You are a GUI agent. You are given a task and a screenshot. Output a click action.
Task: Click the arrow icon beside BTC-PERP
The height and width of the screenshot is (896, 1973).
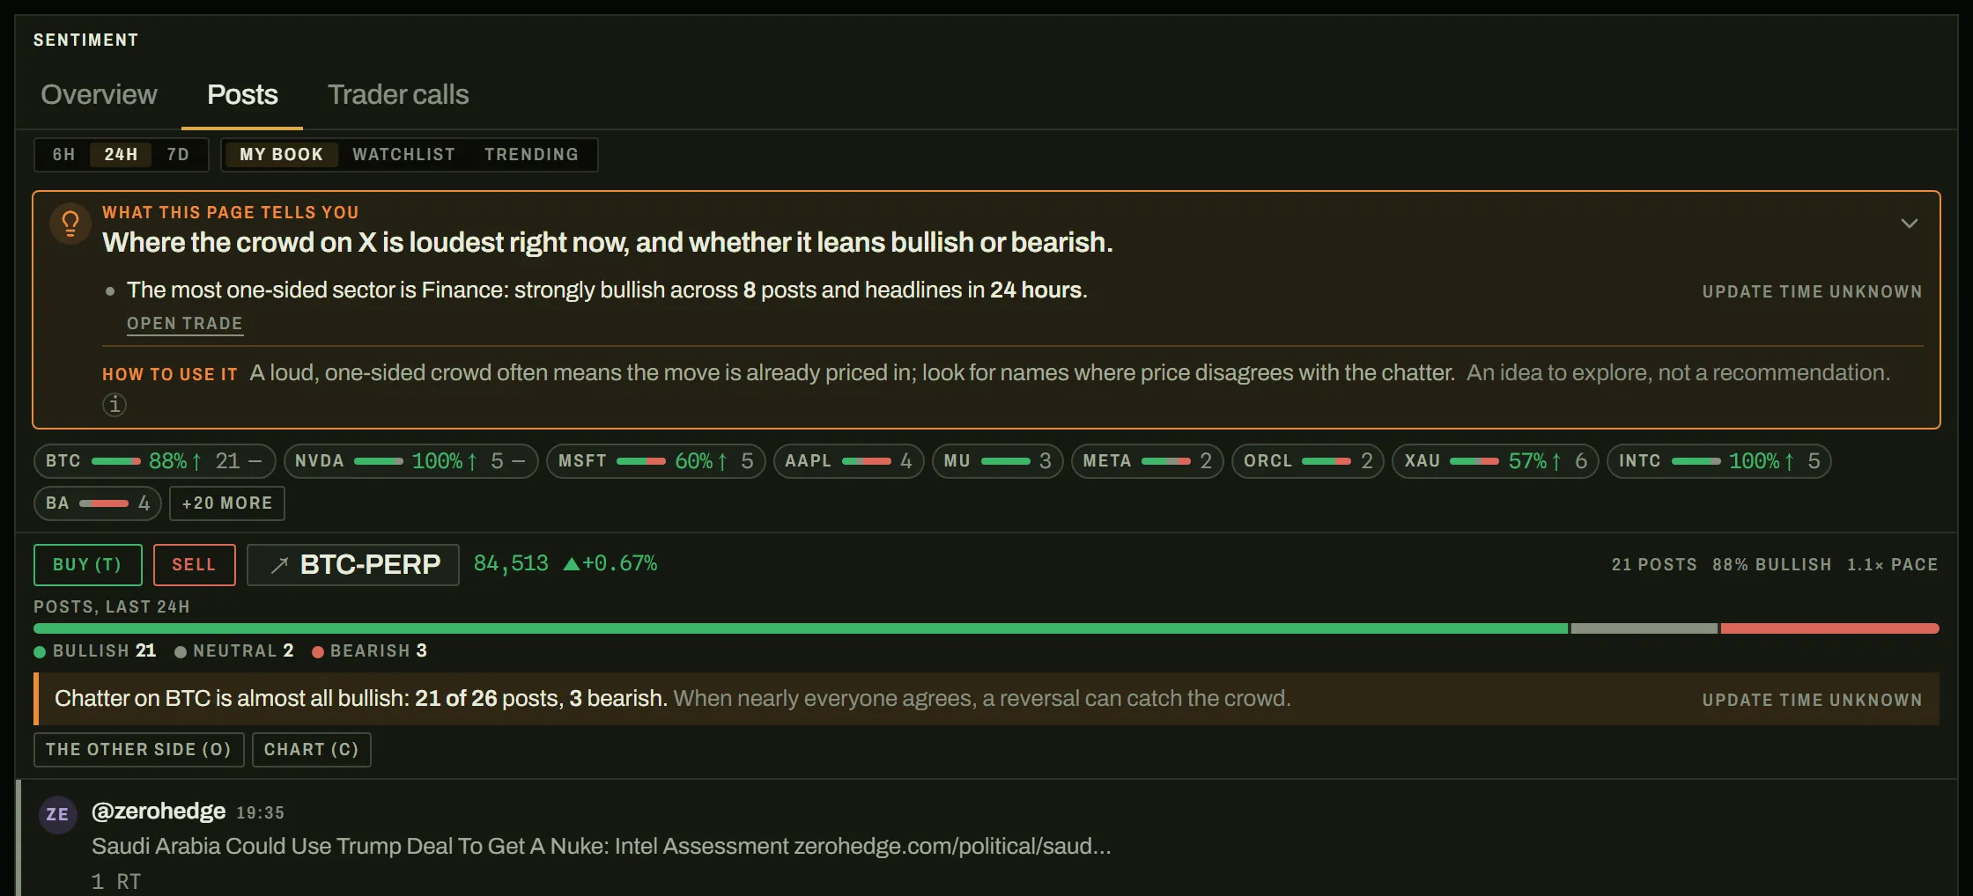tap(279, 565)
